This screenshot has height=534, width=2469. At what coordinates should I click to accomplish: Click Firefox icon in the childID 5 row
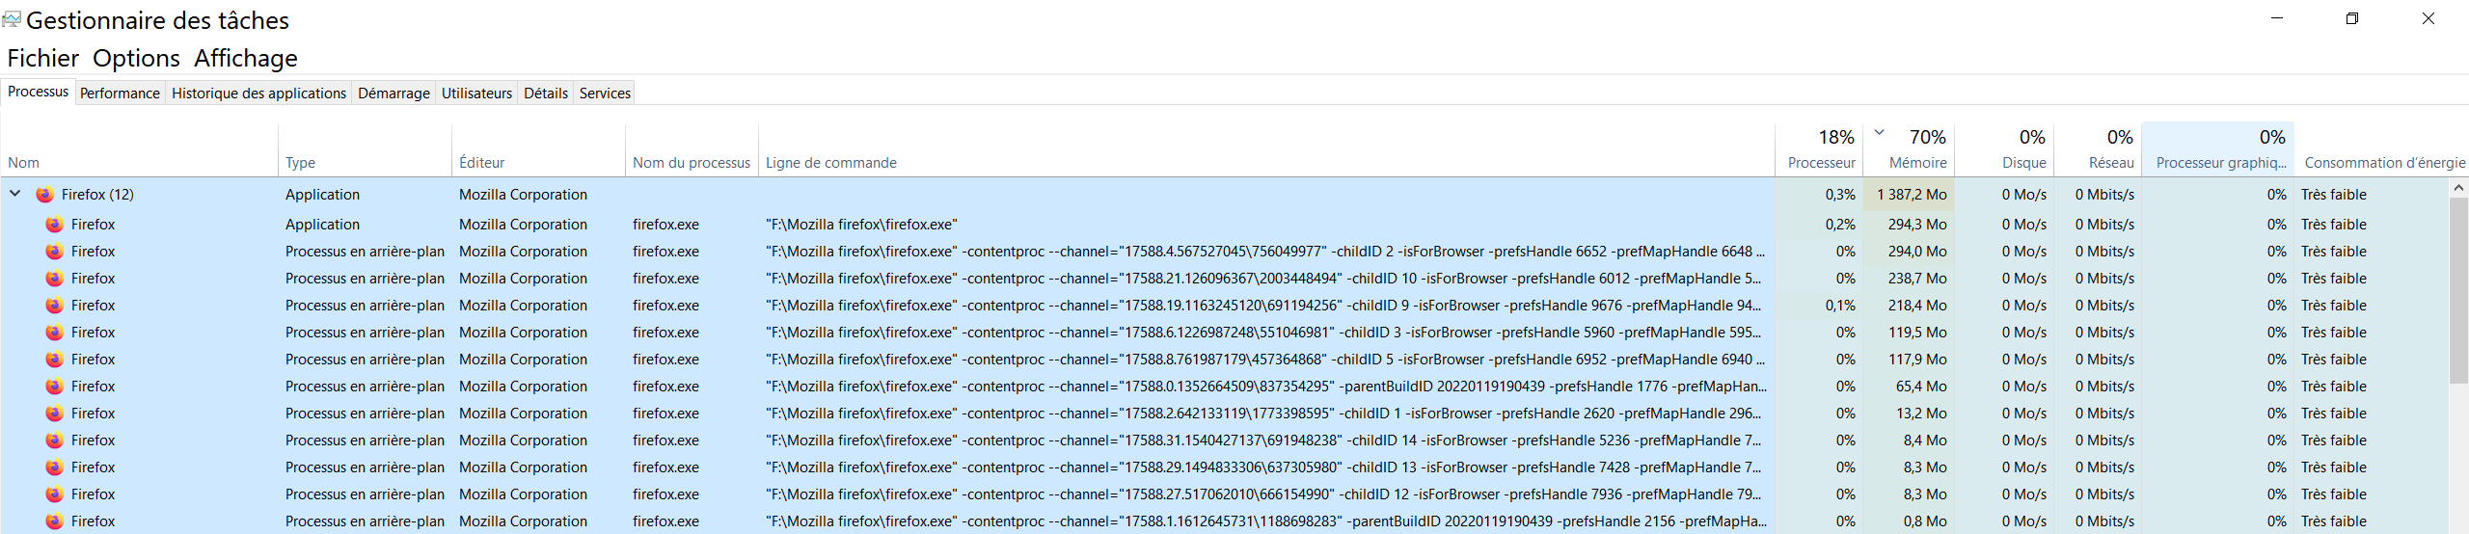(55, 360)
